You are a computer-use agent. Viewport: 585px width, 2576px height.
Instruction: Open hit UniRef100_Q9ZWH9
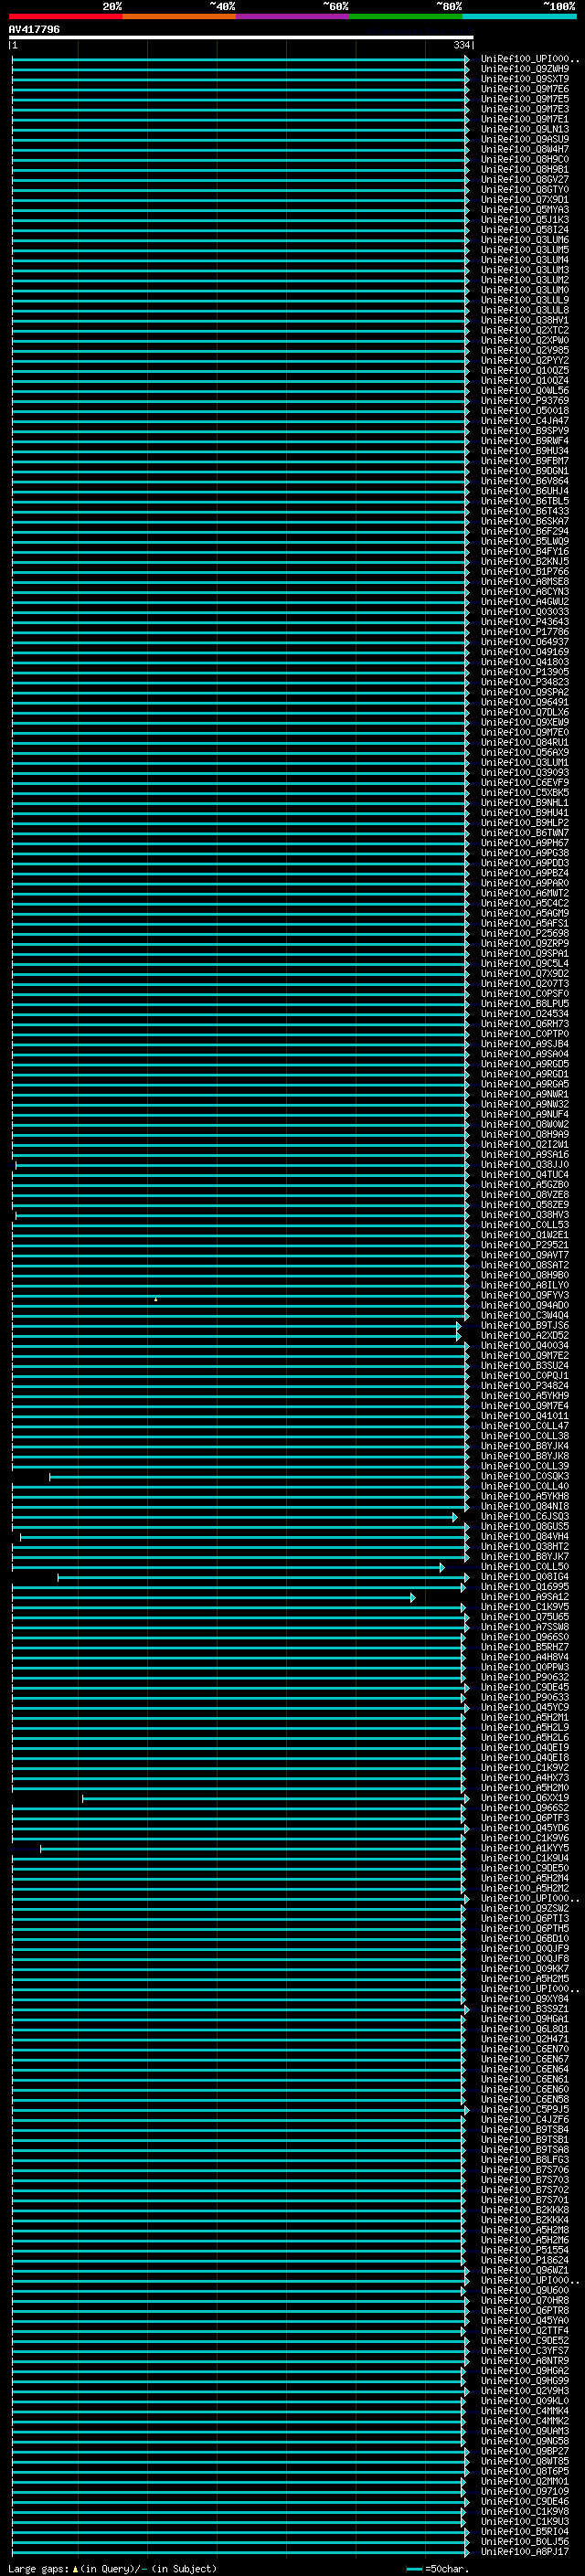tap(525, 69)
